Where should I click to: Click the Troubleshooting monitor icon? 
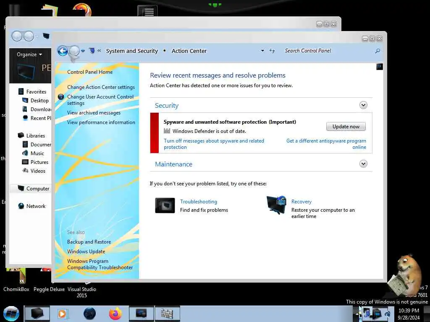pos(165,205)
